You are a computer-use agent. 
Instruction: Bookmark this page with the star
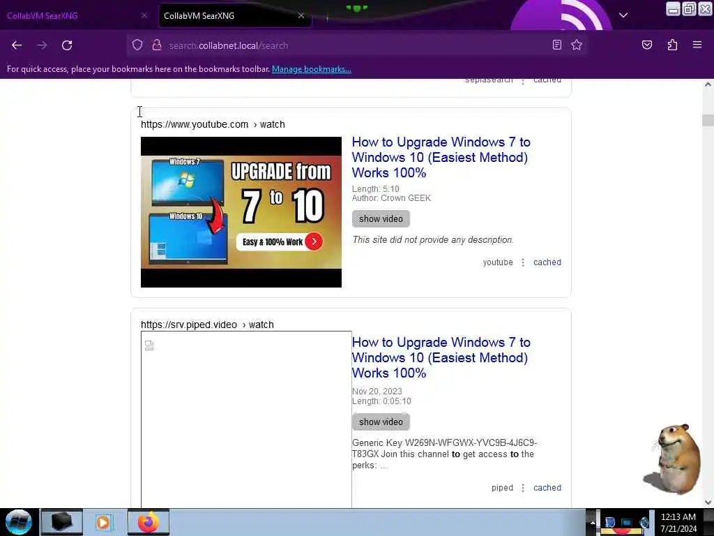coord(577,45)
